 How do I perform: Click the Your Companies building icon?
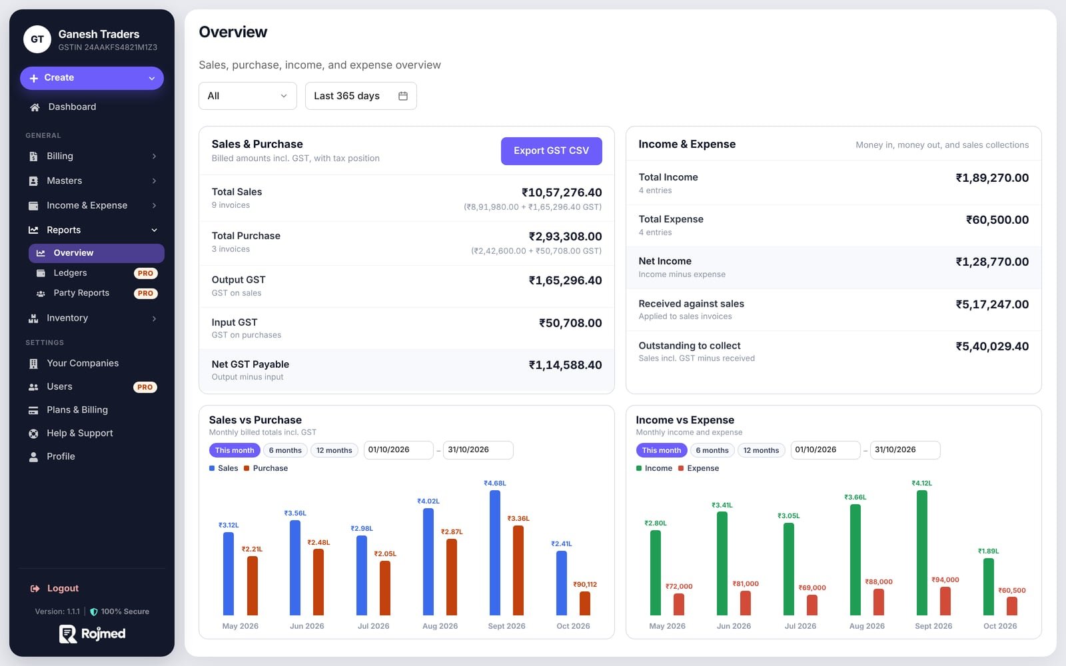[x=33, y=364]
